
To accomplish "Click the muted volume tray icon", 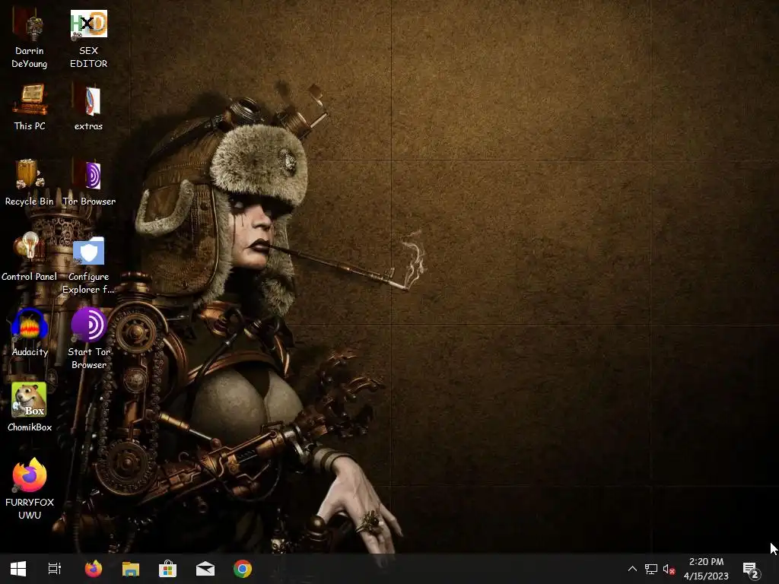I will coord(669,569).
